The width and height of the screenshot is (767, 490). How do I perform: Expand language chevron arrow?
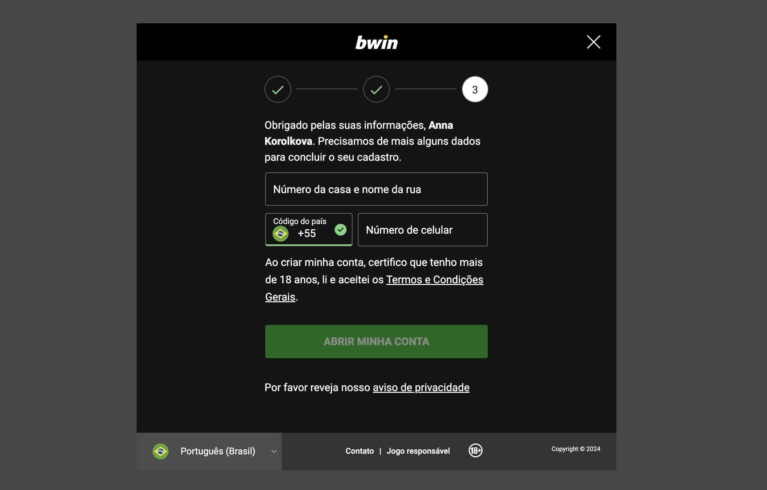coord(274,451)
